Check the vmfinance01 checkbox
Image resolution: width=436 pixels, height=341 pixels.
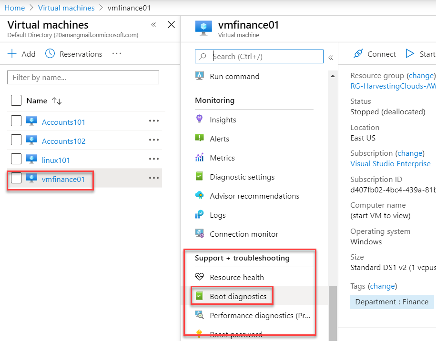pos(16,178)
